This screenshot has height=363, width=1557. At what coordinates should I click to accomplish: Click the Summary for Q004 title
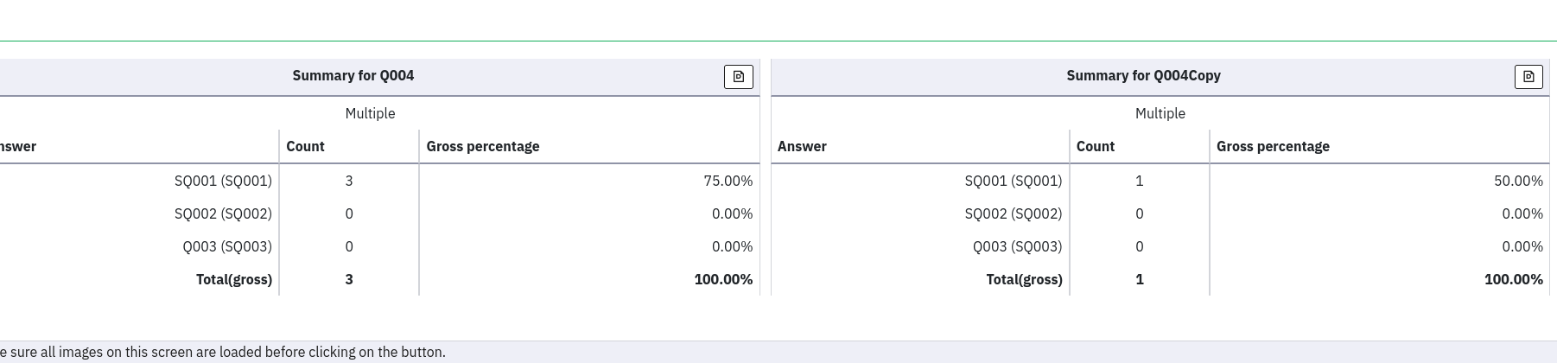[x=353, y=76]
